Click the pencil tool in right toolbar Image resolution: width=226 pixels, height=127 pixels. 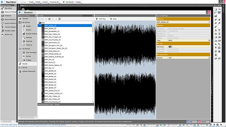[x=216, y=19]
